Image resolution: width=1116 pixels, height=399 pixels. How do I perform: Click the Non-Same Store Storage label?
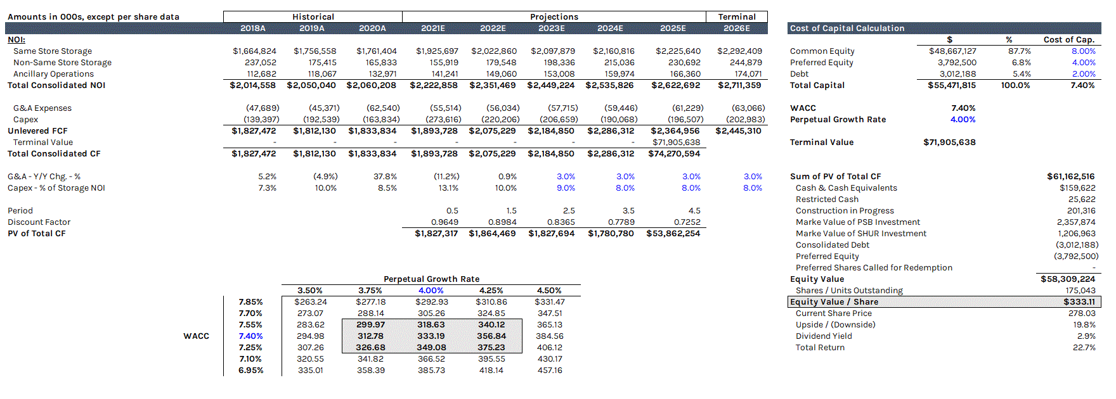pyautogui.click(x=63, y=63)
